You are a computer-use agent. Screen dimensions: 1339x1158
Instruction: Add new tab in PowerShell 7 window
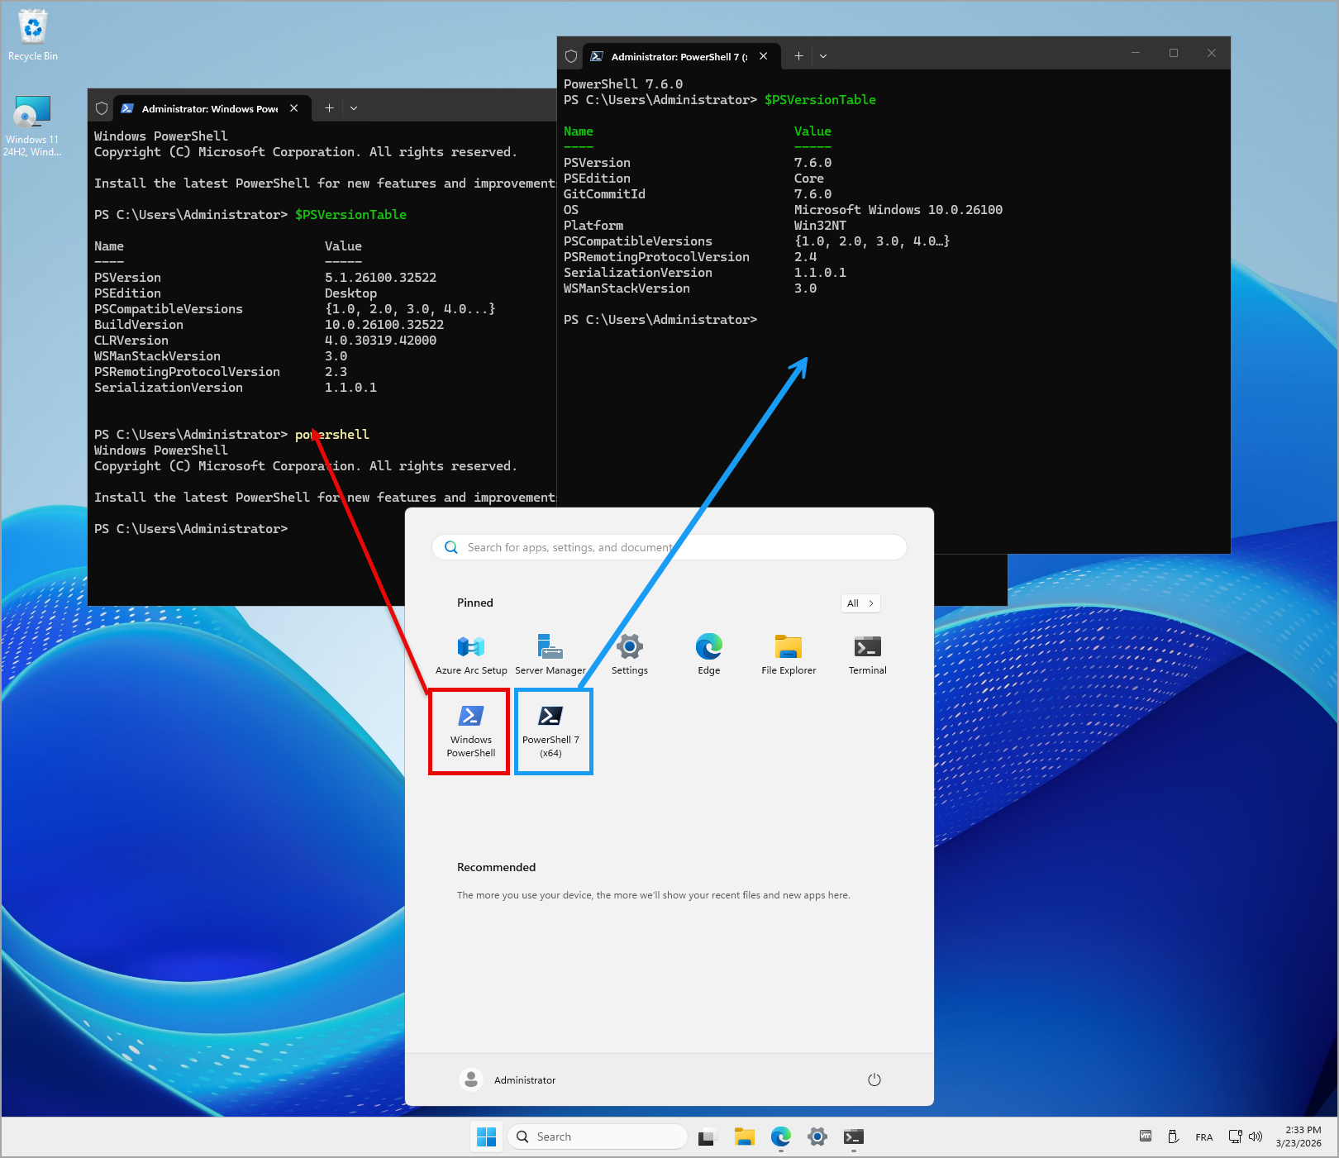[x=798, y=56]
